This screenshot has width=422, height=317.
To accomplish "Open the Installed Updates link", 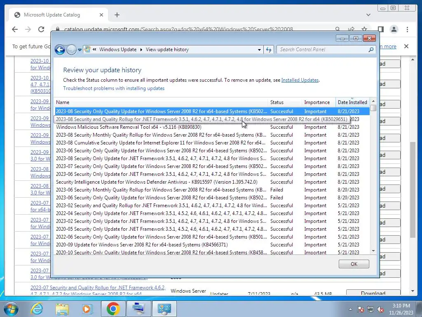I will click(300, 80).
